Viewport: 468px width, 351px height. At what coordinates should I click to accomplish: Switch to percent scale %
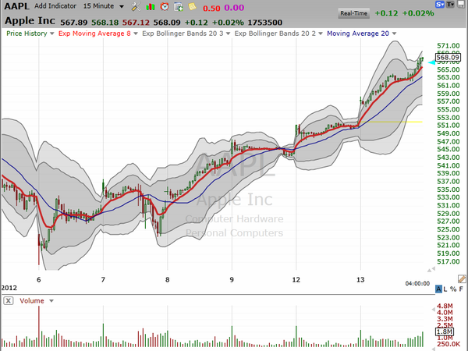click(x=453, y=289)
